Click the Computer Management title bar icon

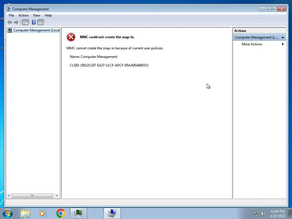(9, 9)
